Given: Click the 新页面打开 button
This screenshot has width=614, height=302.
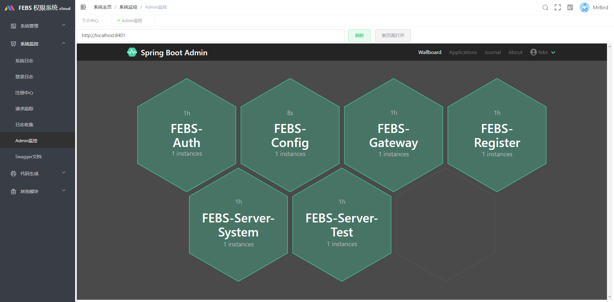Looking at the screenshot, I should tap(393, 35).
